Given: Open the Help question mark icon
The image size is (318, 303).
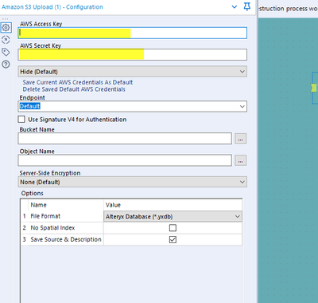Looking at the screenshot, I should (6, 64).
